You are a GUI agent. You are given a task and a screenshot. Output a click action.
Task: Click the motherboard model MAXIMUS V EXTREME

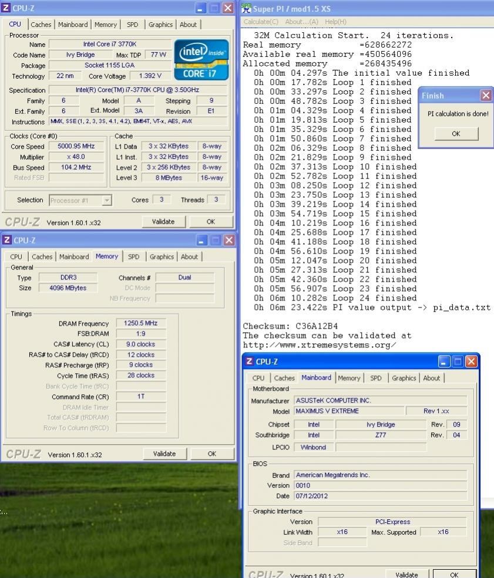click(x=349, y=411)
